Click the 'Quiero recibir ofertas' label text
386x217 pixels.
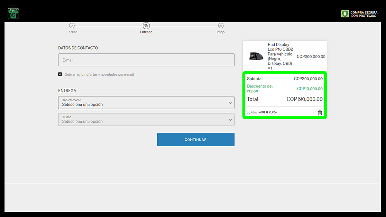tap(99, 75)
